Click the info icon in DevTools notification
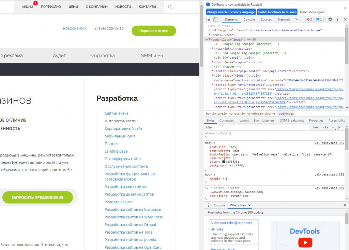The image size is (349, 250). click(208, 4)
